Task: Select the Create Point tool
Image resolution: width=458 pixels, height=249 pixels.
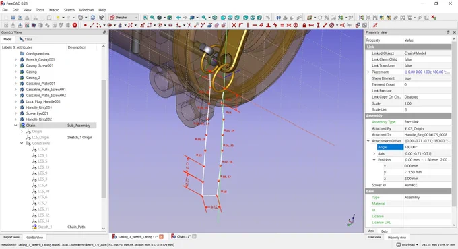Action: pyautogui.click(x=86, y=25)
